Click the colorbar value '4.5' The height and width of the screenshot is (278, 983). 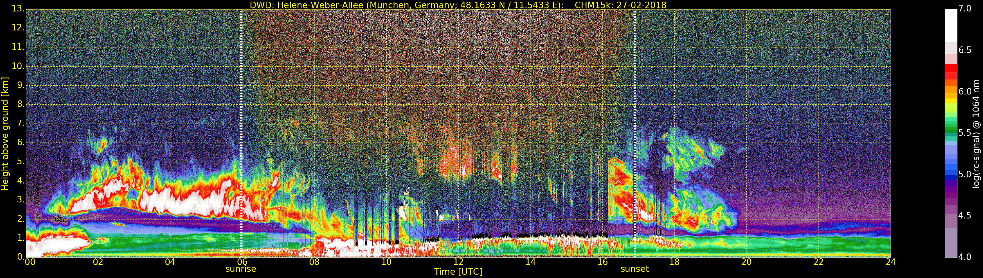[965, 216]
